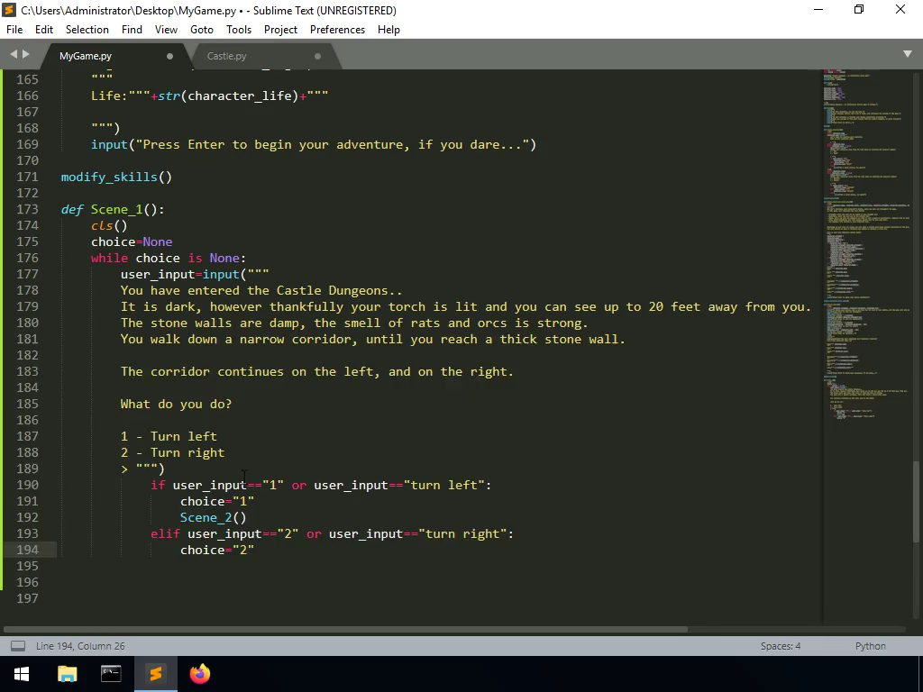Click 'choice="2"' on line 194
The image size is (923, 692).
pyautogui.click(x=217, y=550)
